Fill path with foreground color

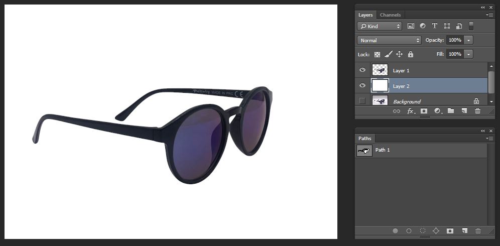[396, 231]
